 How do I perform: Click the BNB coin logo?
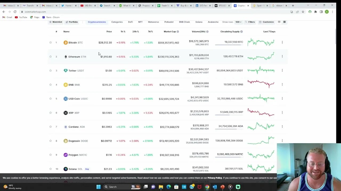pyautogui.click(x=66, y=85)
